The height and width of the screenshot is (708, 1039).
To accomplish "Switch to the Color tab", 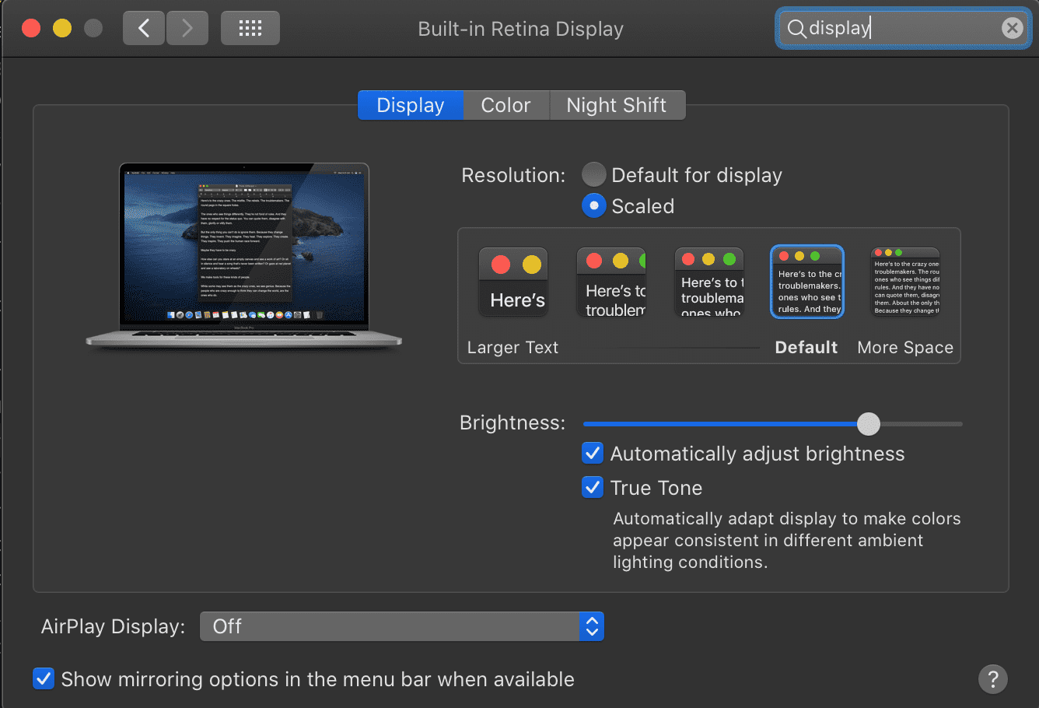I will (x=506, y=105).
